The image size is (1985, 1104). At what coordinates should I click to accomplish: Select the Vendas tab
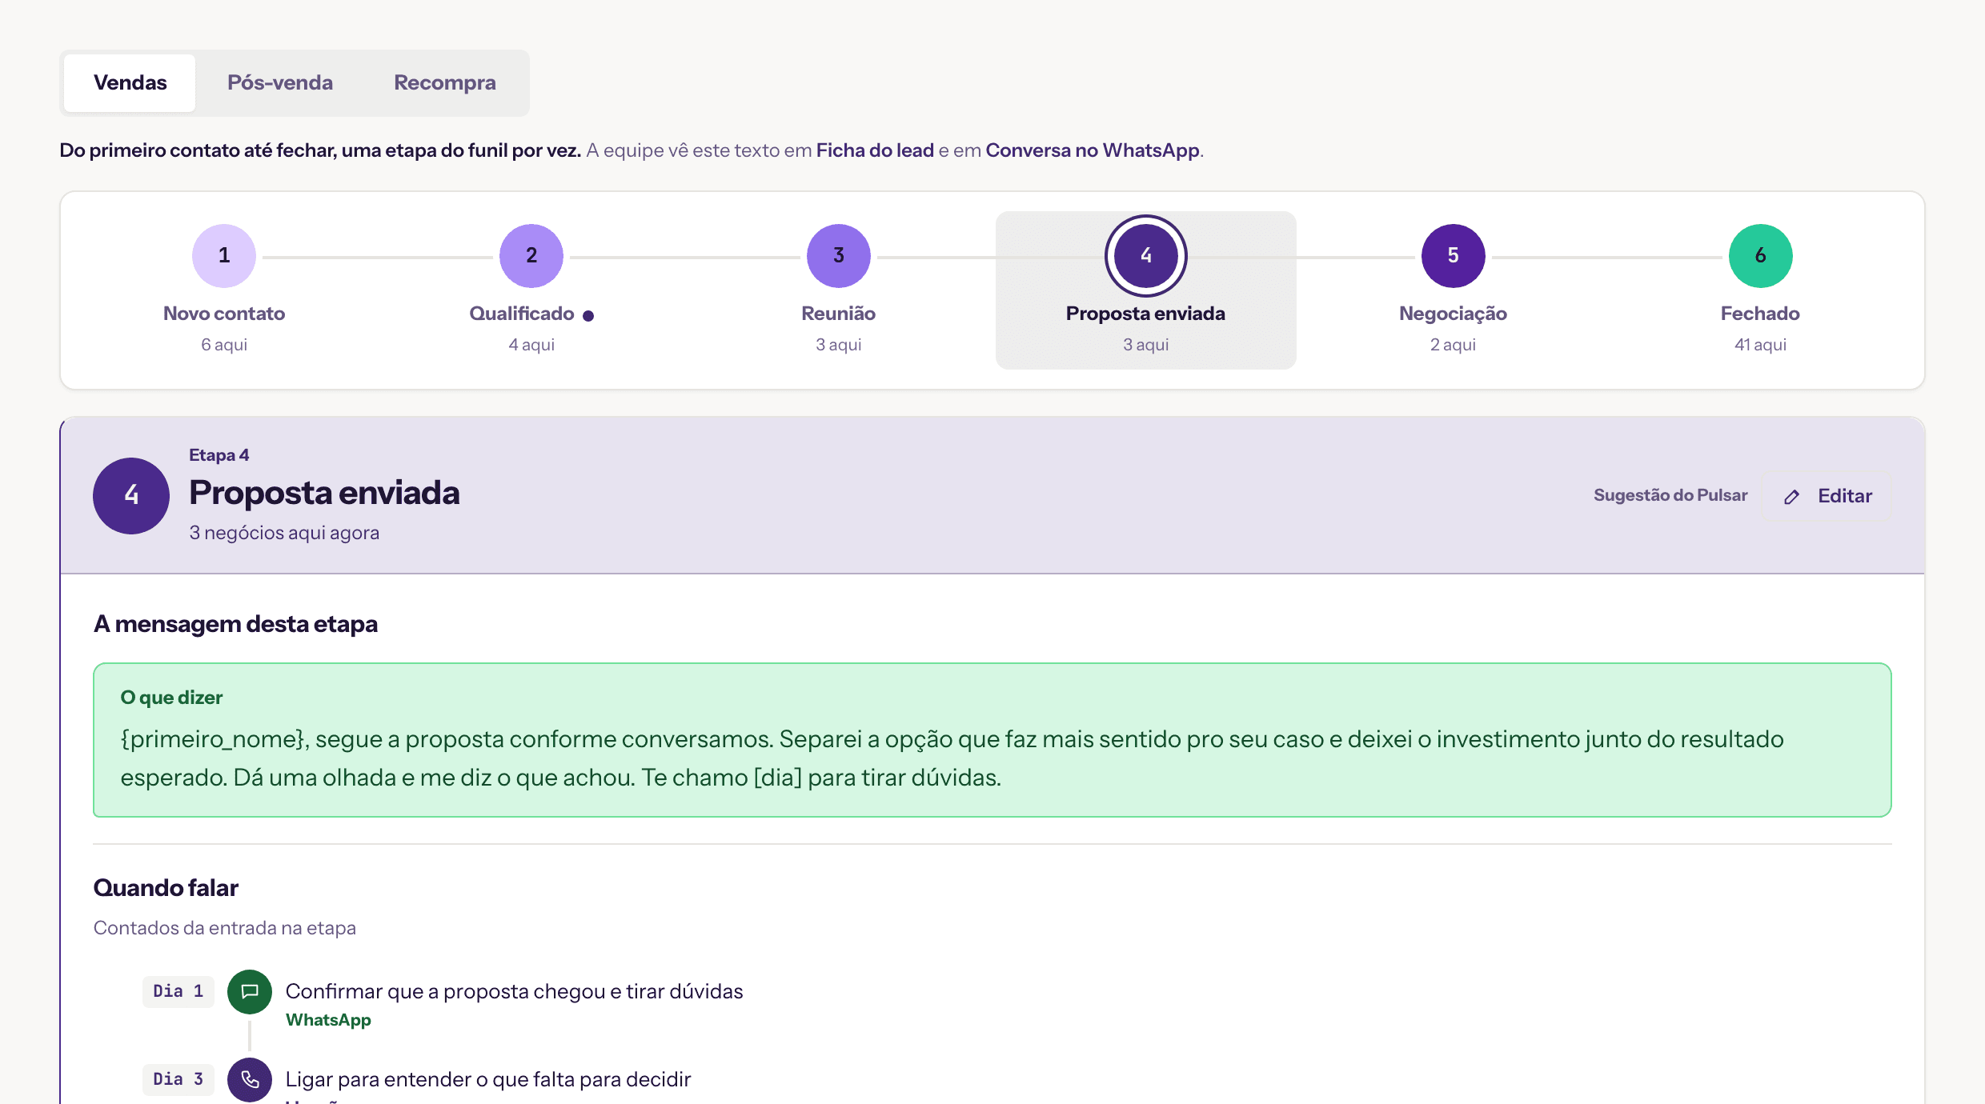click(x=130, y=83)
